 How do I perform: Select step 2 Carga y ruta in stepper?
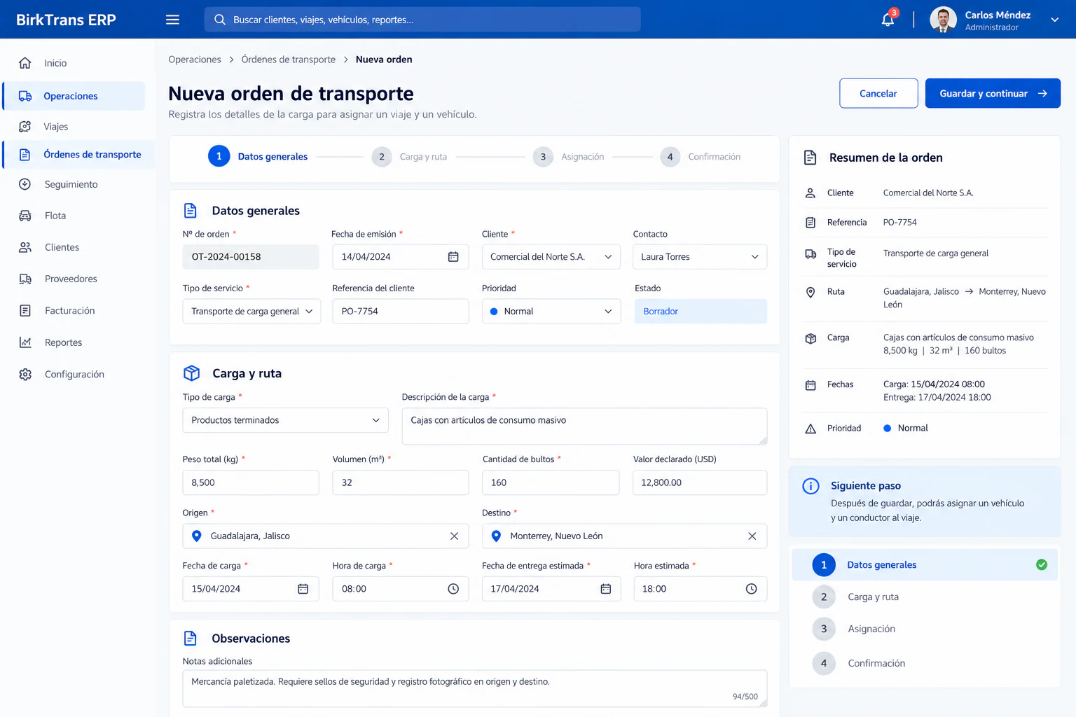pos(409,157)
